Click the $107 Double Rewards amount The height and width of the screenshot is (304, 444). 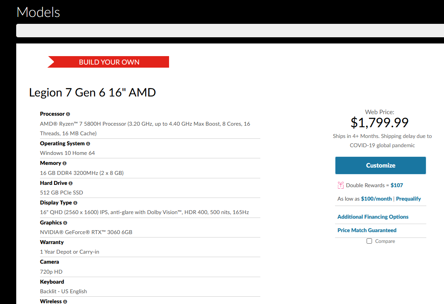point(397,185)
